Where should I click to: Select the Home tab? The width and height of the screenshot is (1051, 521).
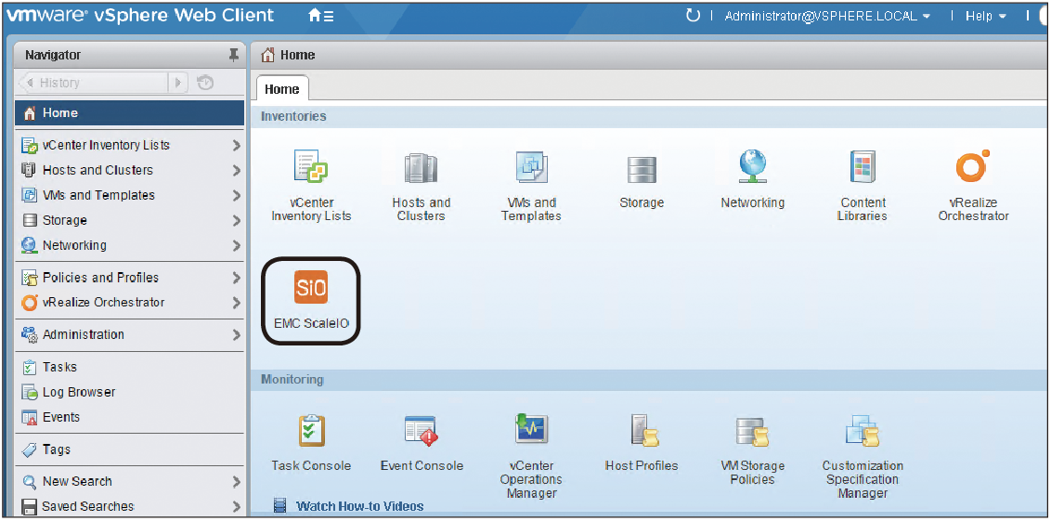282,89
